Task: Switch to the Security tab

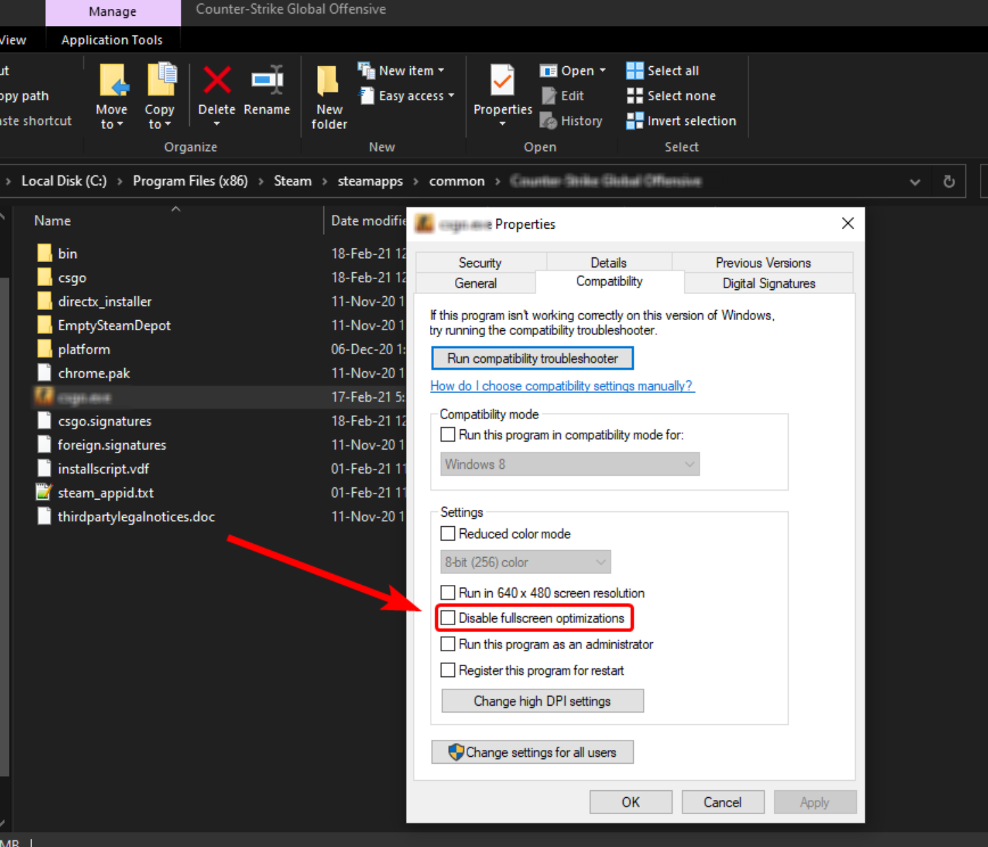Action: (480, 263)
